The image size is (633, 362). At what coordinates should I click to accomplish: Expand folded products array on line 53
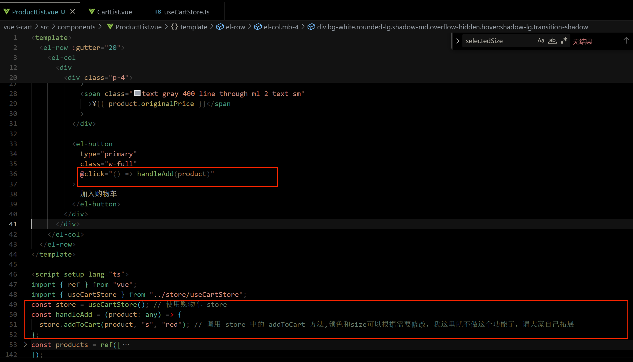coord(25,344)
